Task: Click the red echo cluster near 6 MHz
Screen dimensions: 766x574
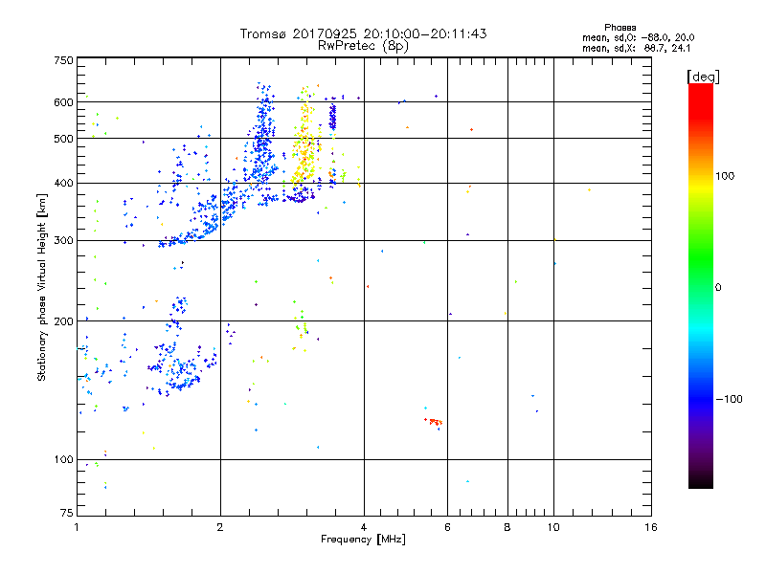Action: pyautogui.click(x=434, y=422)
